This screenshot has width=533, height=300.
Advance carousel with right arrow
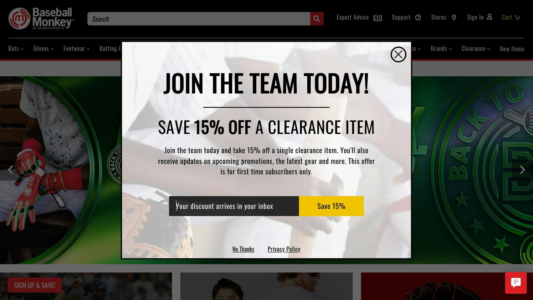coord(522,170)
